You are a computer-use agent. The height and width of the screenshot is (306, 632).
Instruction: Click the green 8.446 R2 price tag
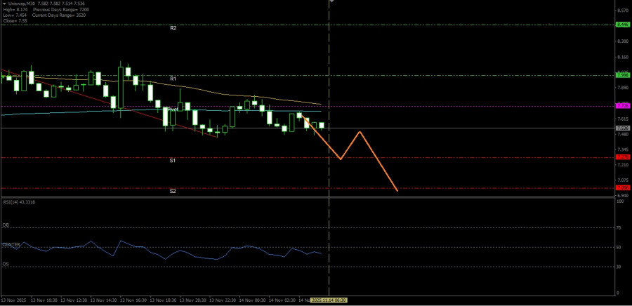622,25
